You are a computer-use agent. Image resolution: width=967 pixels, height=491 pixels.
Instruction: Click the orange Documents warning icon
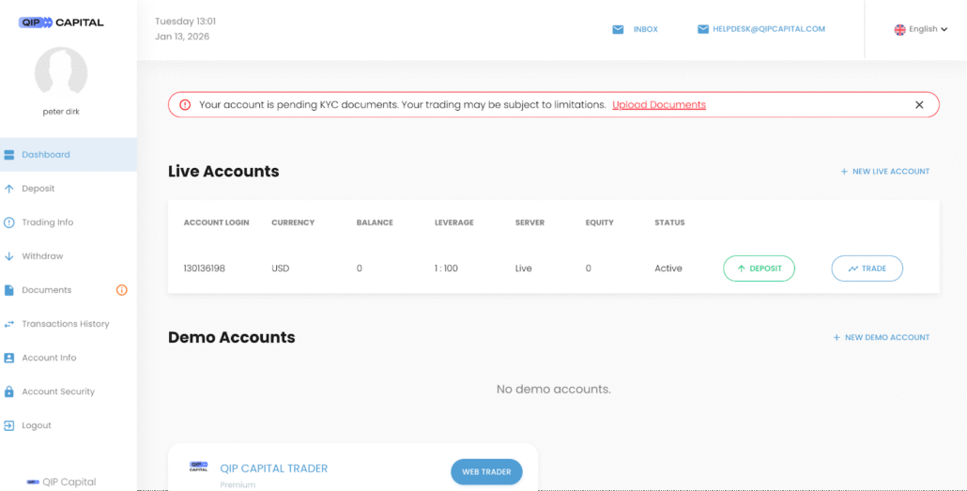click(121, 290)
